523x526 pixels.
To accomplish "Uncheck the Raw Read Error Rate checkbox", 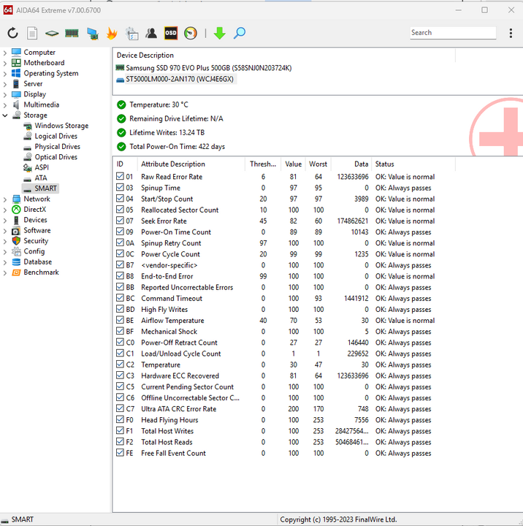I will pos(121,177).
